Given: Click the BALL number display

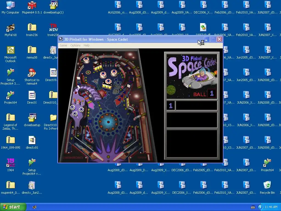Looking at the screenshot, I should (x=212, y=93).
